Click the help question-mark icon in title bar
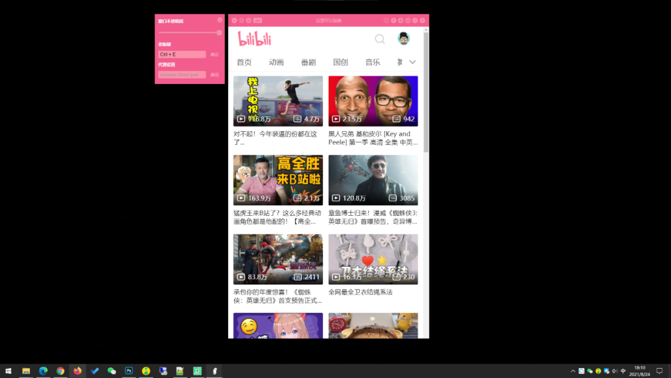The width and height of the screenshot is (671, 378). point(415,21)
